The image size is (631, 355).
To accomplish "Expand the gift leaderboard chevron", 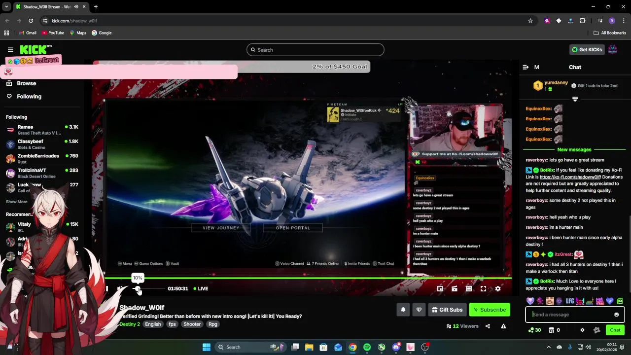I will click(575, 99).
